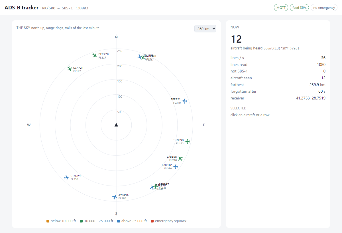
Task: Click the "click an aircraft or a row" hint
Action: tap(250, 115)
